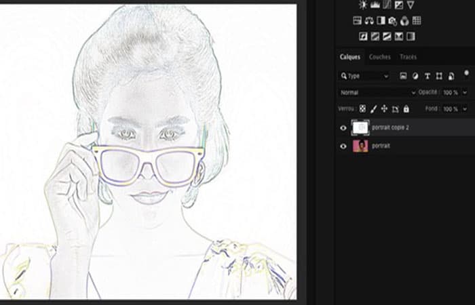Image resolution: width=475 pixels, height=305 pixels.
Task: Click the sketch portrait on the canvas
Action: click(x=148, y=151)
